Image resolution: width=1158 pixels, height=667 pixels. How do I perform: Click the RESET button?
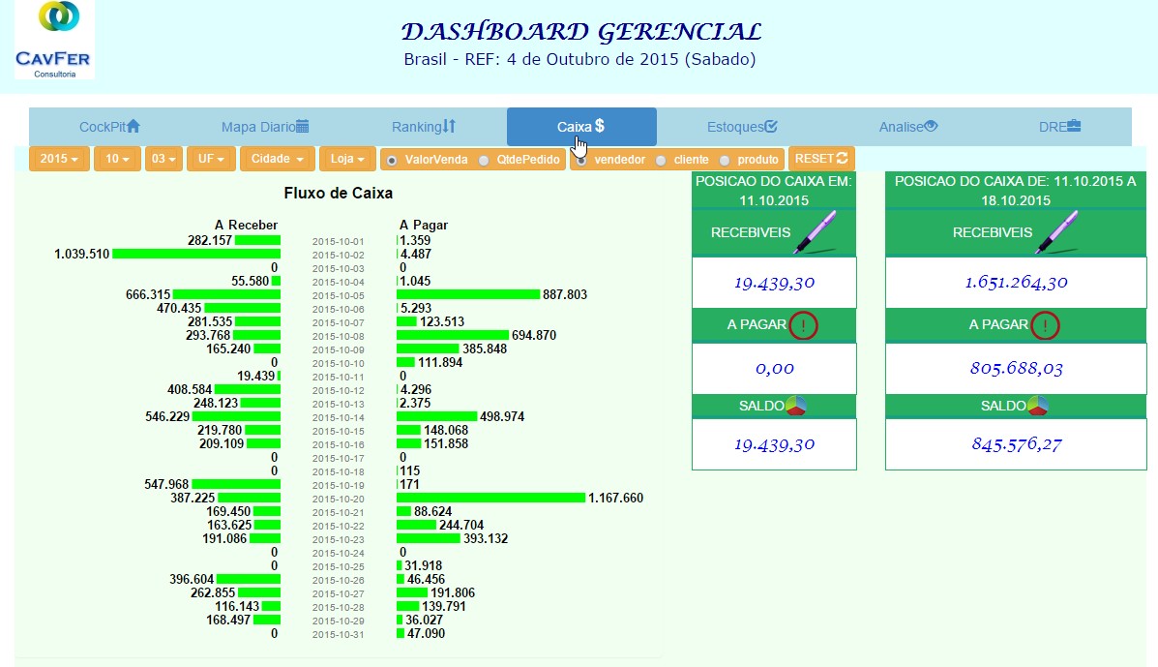point(821,159)
